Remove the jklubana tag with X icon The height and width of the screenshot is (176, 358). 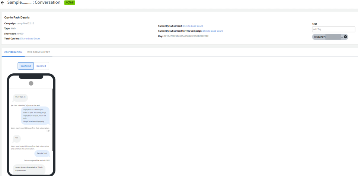click(345, 37)
